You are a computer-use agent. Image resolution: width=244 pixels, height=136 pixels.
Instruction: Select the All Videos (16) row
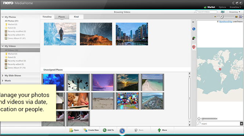coord(20,50)
